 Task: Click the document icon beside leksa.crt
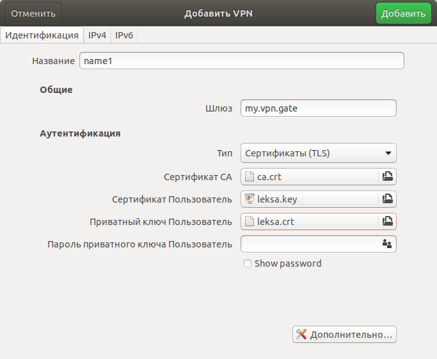pos(250,221)
